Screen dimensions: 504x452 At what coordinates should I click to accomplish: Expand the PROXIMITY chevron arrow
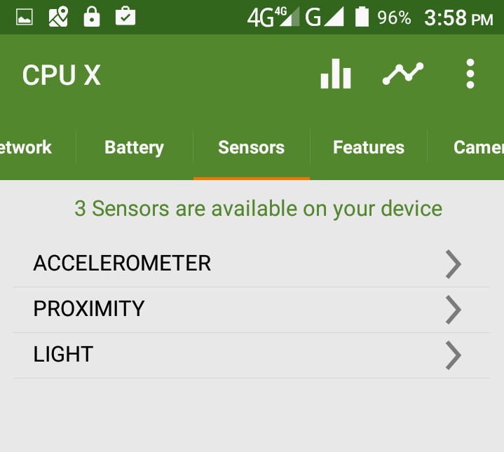[x=454, y=310]
